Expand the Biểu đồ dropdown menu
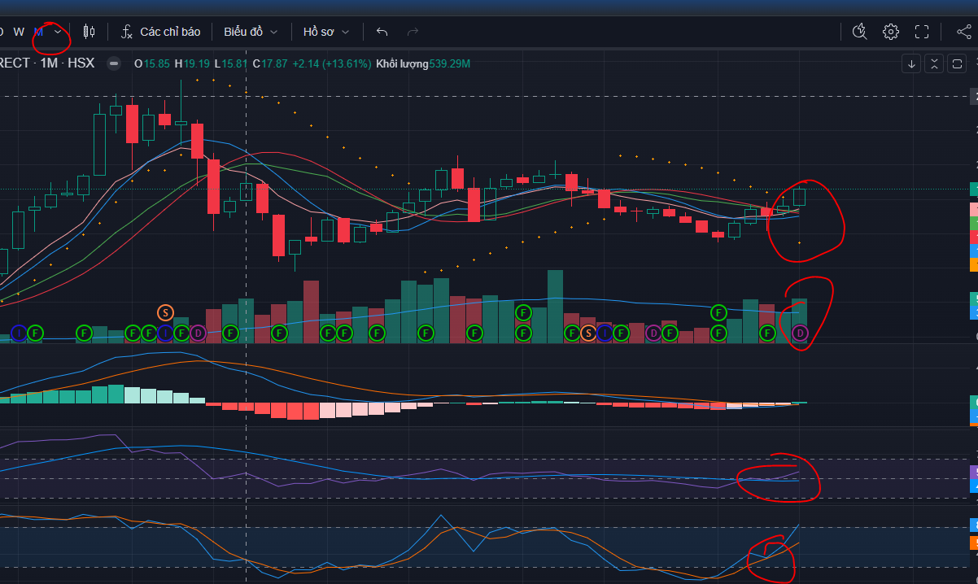Viewport: 978px width, 584px height. 251,32
